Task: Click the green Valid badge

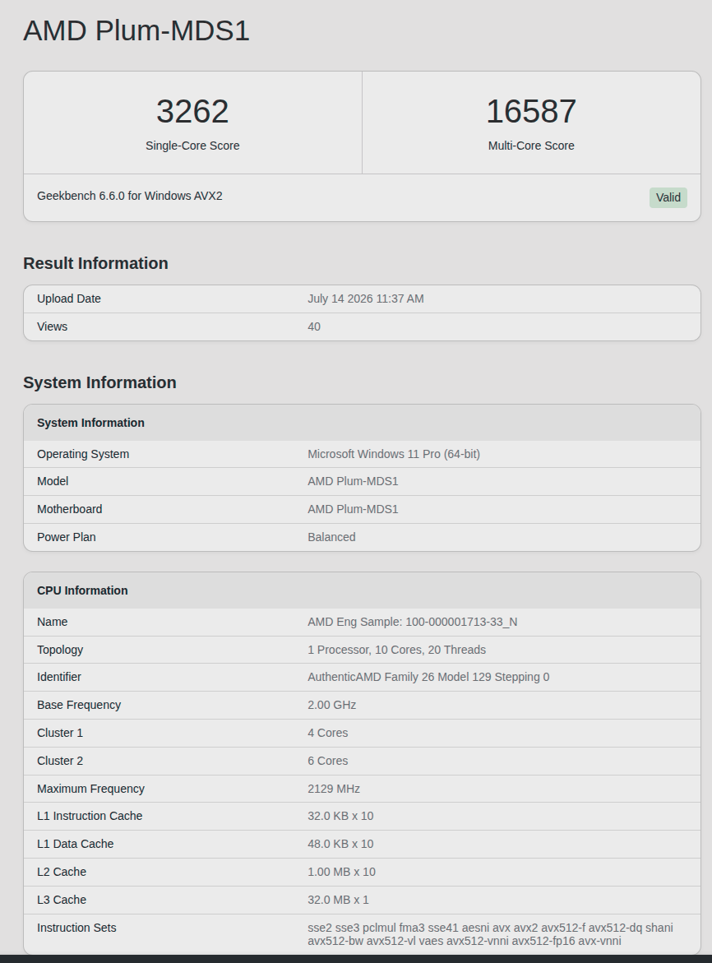Action: pos(668,197)
